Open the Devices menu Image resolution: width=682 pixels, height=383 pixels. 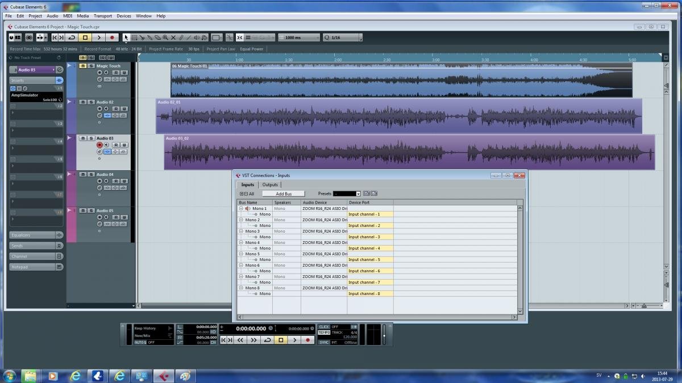(x=124, y=16)
